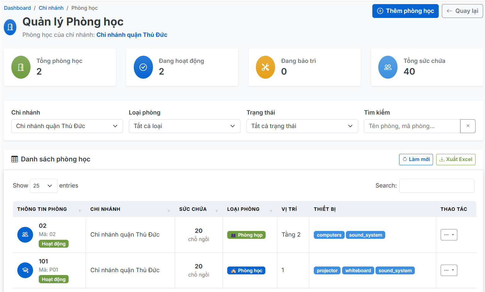Open the Chi nhánh branch dropdown
The width and height of the screenshot is (485, 292).
tap(67, 126)
